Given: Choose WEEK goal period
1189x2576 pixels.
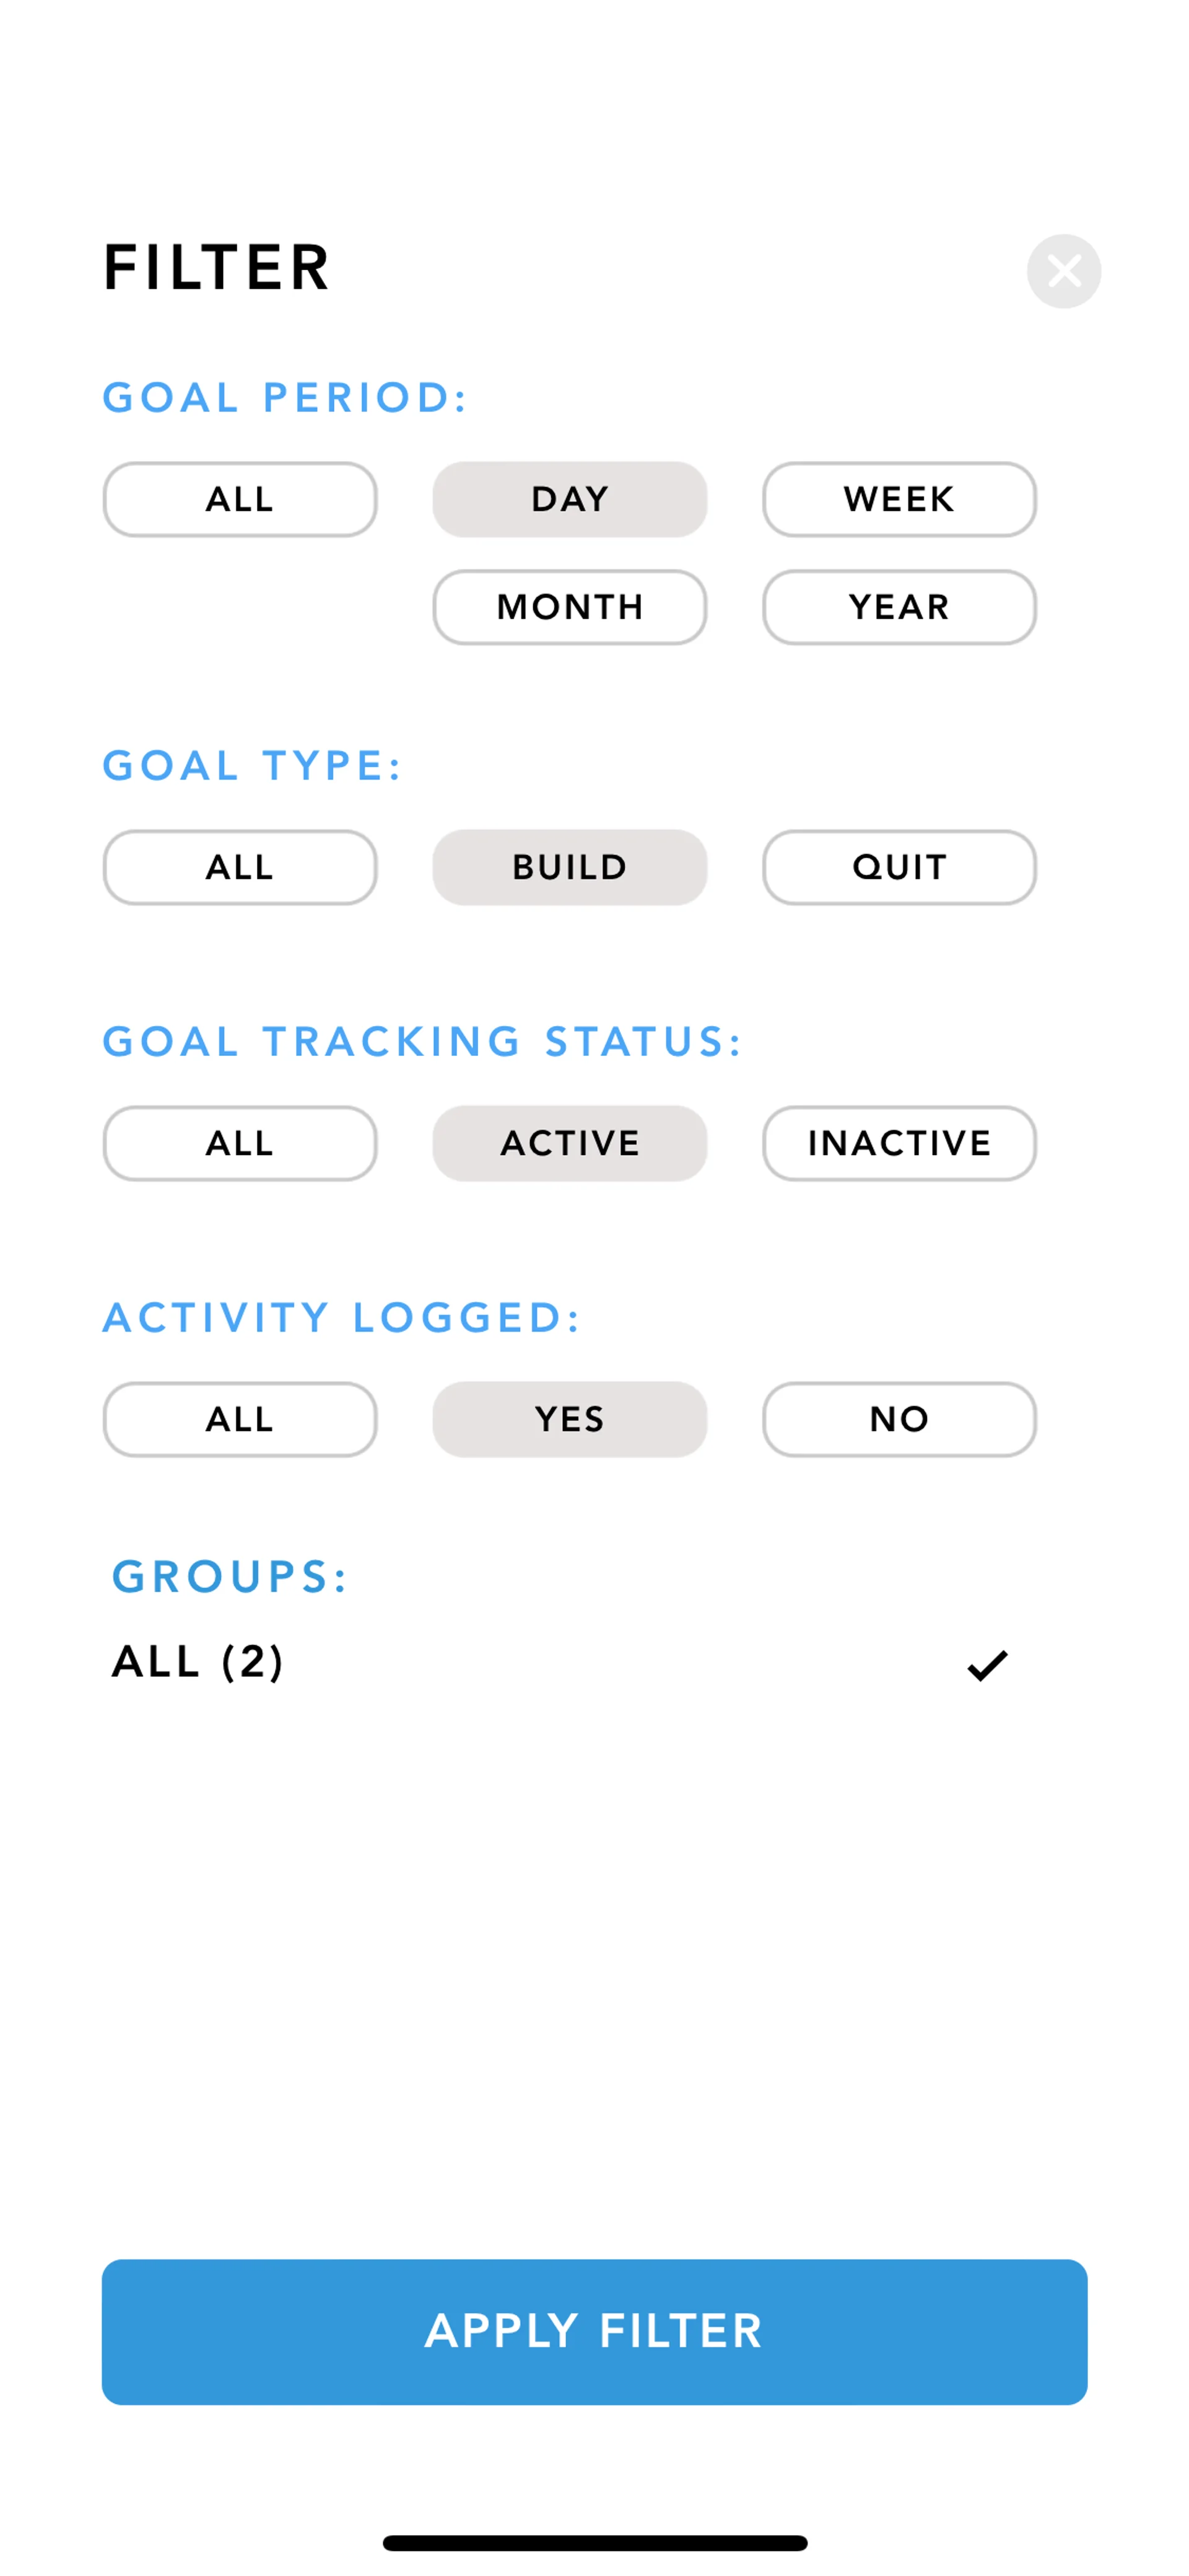Looking at the screenshot, I should point(898,499).
